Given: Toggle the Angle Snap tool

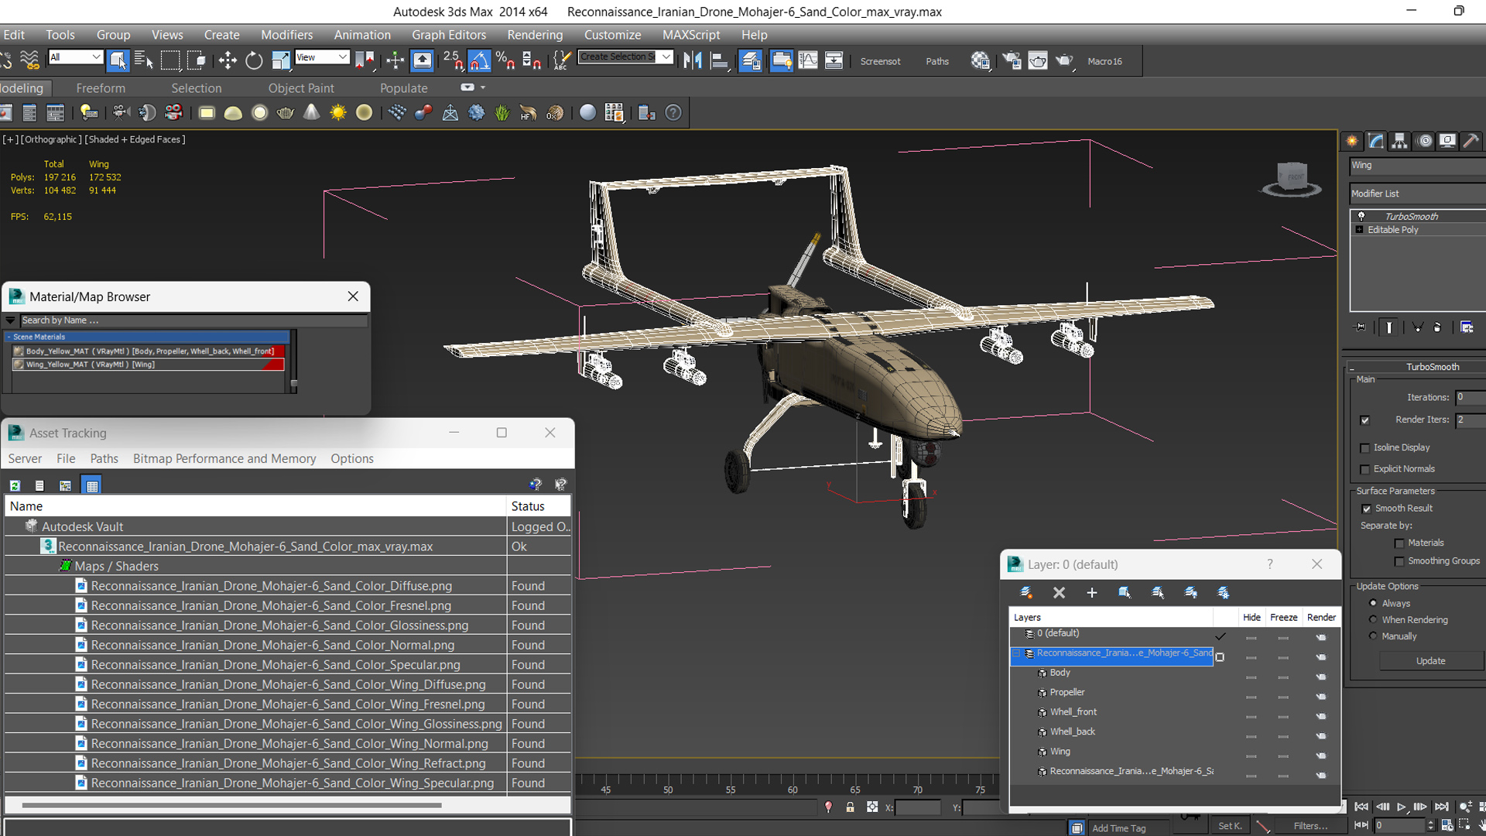Looking at the screenshot, I should pyautogui.click(x=479, y=60).
